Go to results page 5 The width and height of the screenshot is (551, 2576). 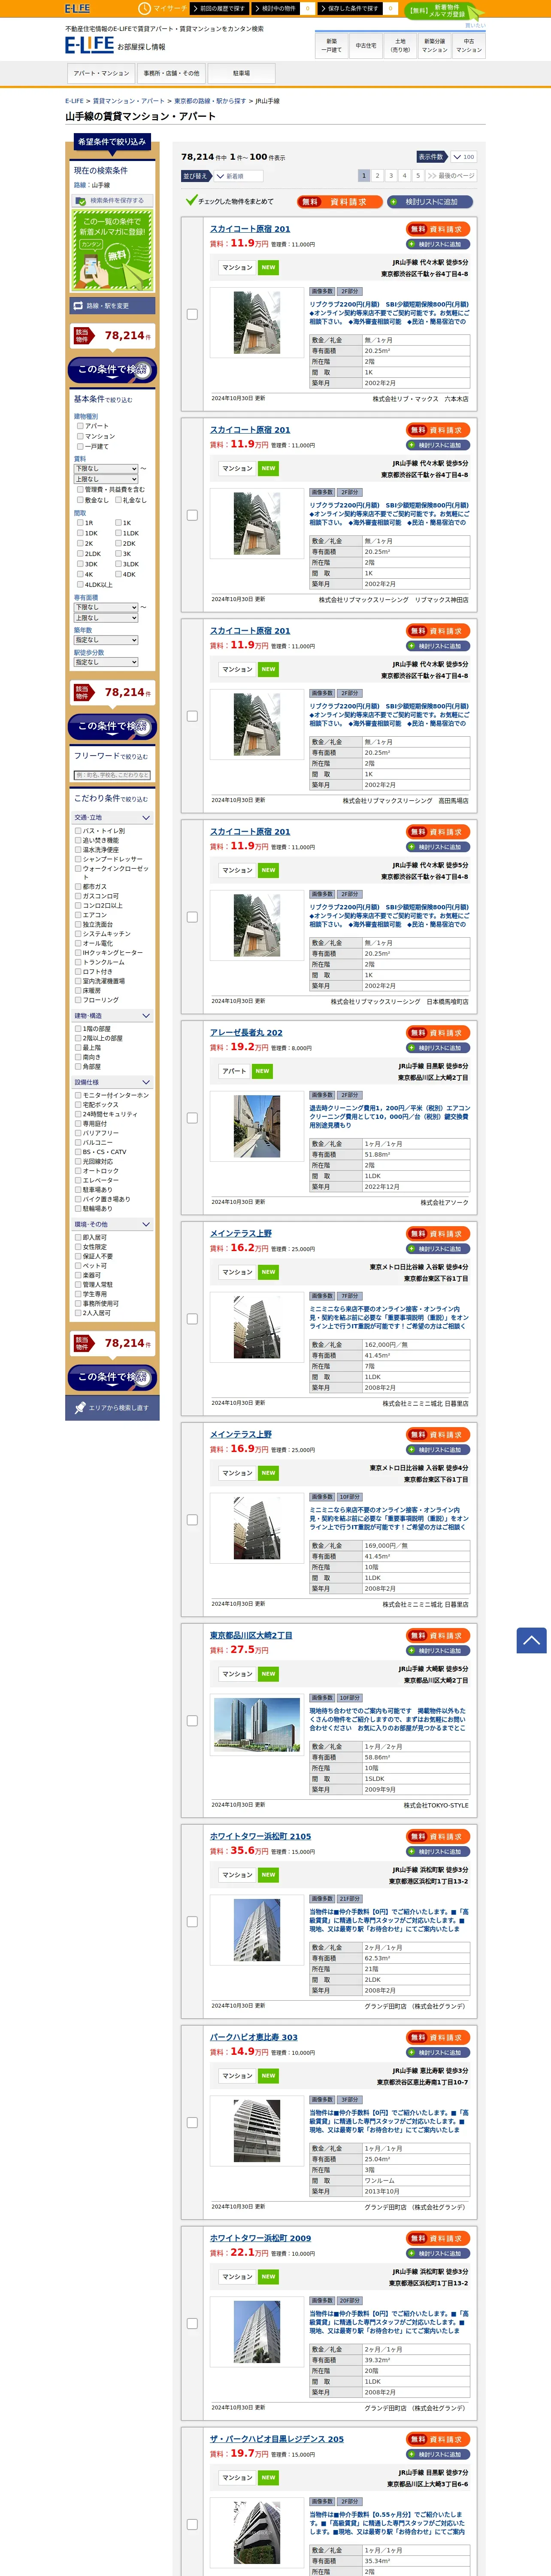click(418, 176)
